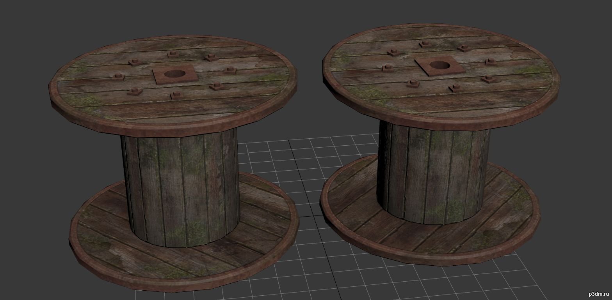Click the rear-most bolt on right spool top
The image size is (612, 300).
coord(425,44)
